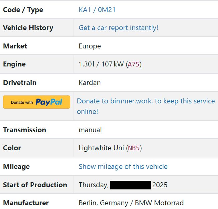Click the 'Kardan' drivetrain value

[x=90, y=83]
